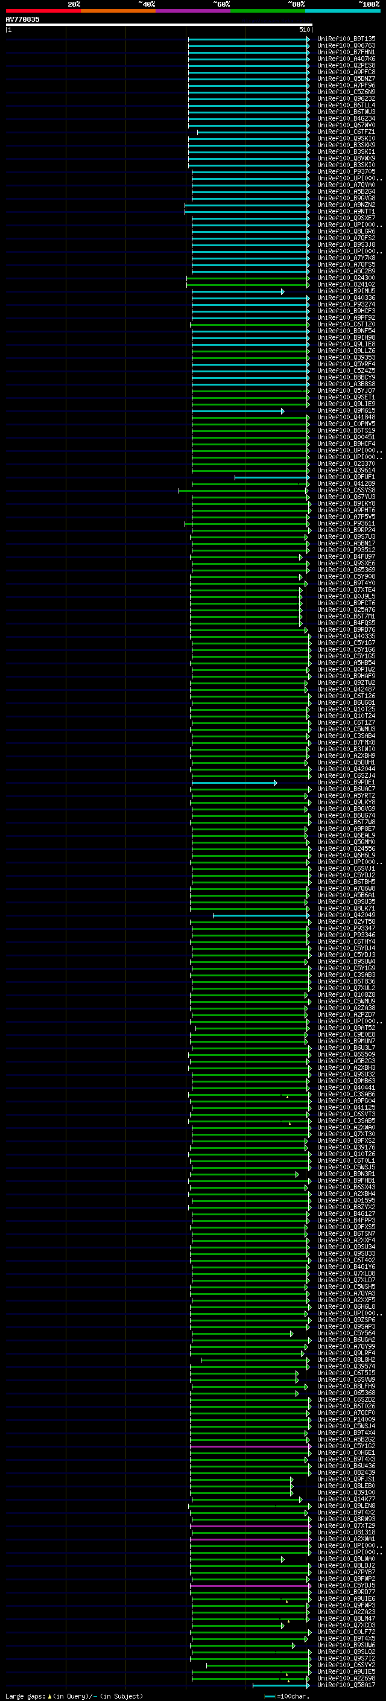Select the UniRef100_B9IKY8 label
The width and height of the screenshot is (386, 1701).
pos(346,504)
